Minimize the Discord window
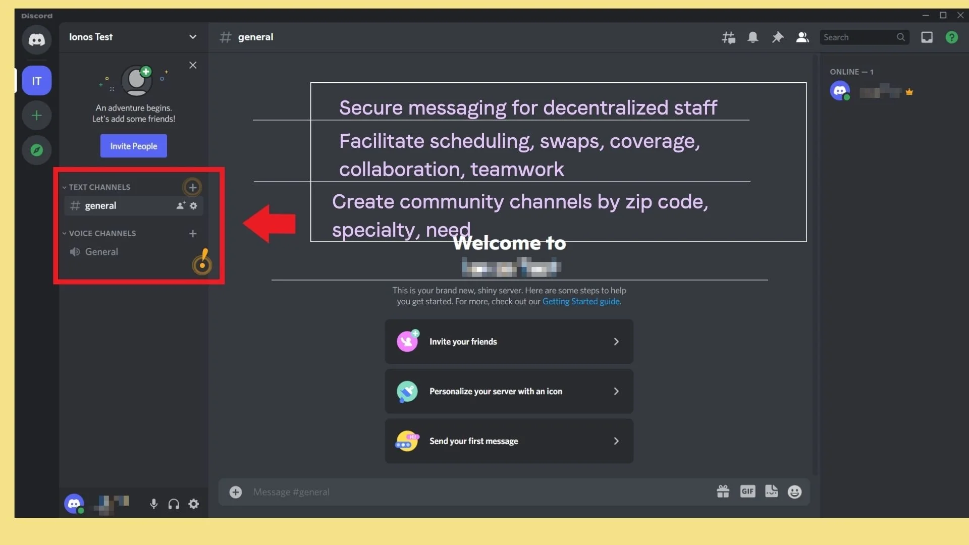This screenshot has height=545, width=969. pos(926,15)
